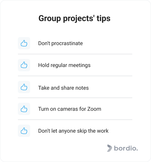Open the "bordio." wordmark link
151x162 pixels.
tap(126, 148)
